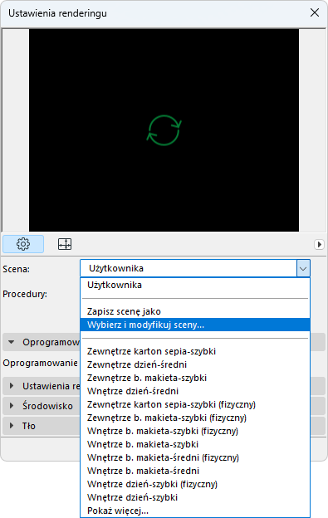This screenshot has height=518, width=328.
Task: Select Wnętrze b. makieta-średni (fizyczny)
Action: tap(195, 457)
